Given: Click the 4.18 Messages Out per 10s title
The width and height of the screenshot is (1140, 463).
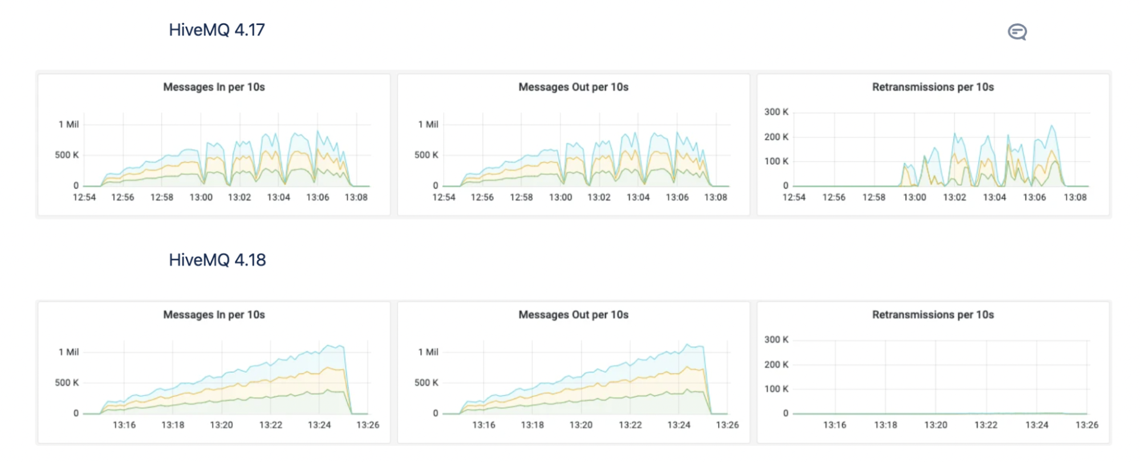Looking at the screenshot, I should 573,315.
